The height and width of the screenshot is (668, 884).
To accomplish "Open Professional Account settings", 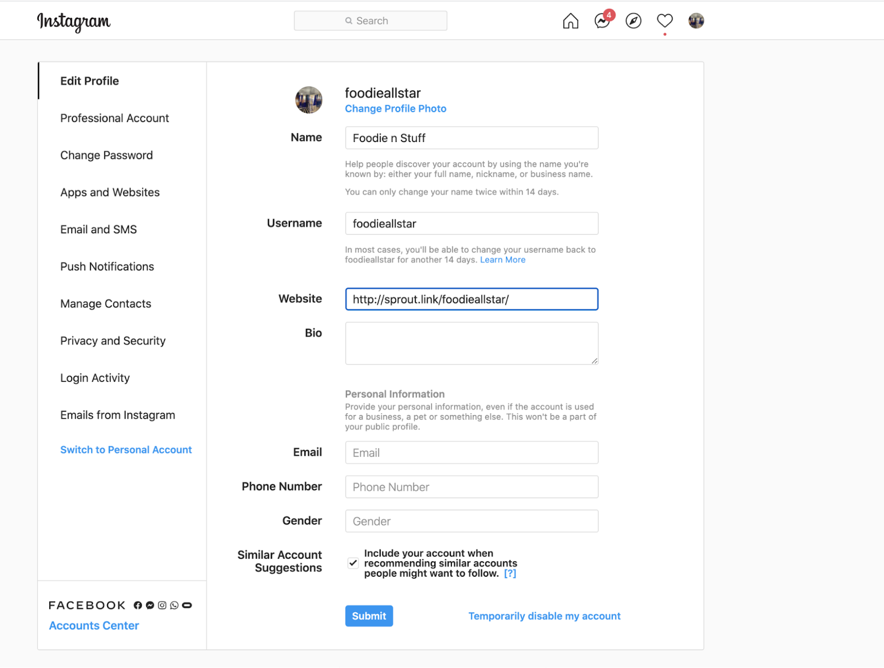I will 114,118.
